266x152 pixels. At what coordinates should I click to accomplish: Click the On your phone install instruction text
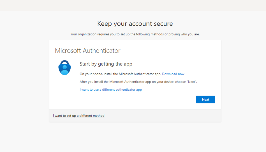tap(120, 74)
